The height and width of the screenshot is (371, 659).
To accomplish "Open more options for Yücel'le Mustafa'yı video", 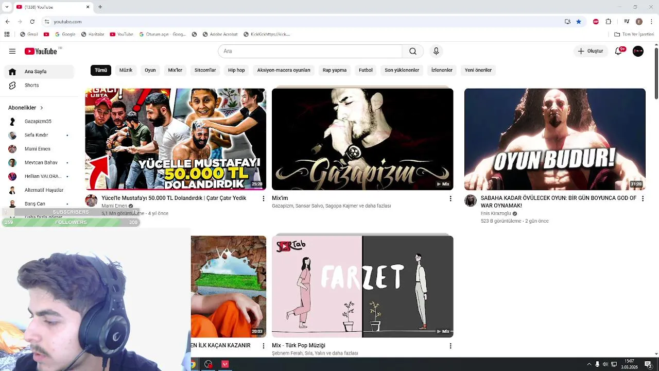I will (264, 198).
